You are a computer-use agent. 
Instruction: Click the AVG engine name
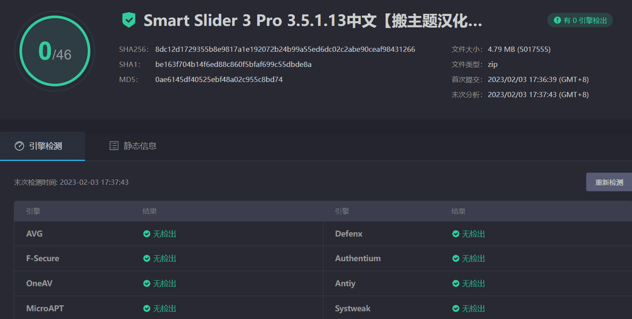[x=35, y=234]
